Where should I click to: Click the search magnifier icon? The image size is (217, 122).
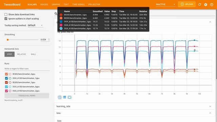[56, 14]
